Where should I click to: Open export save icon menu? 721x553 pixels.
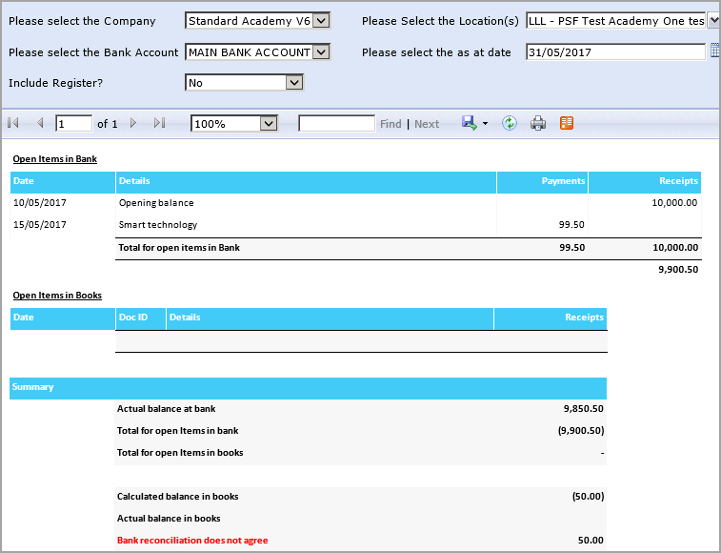(x=469, y=124)
